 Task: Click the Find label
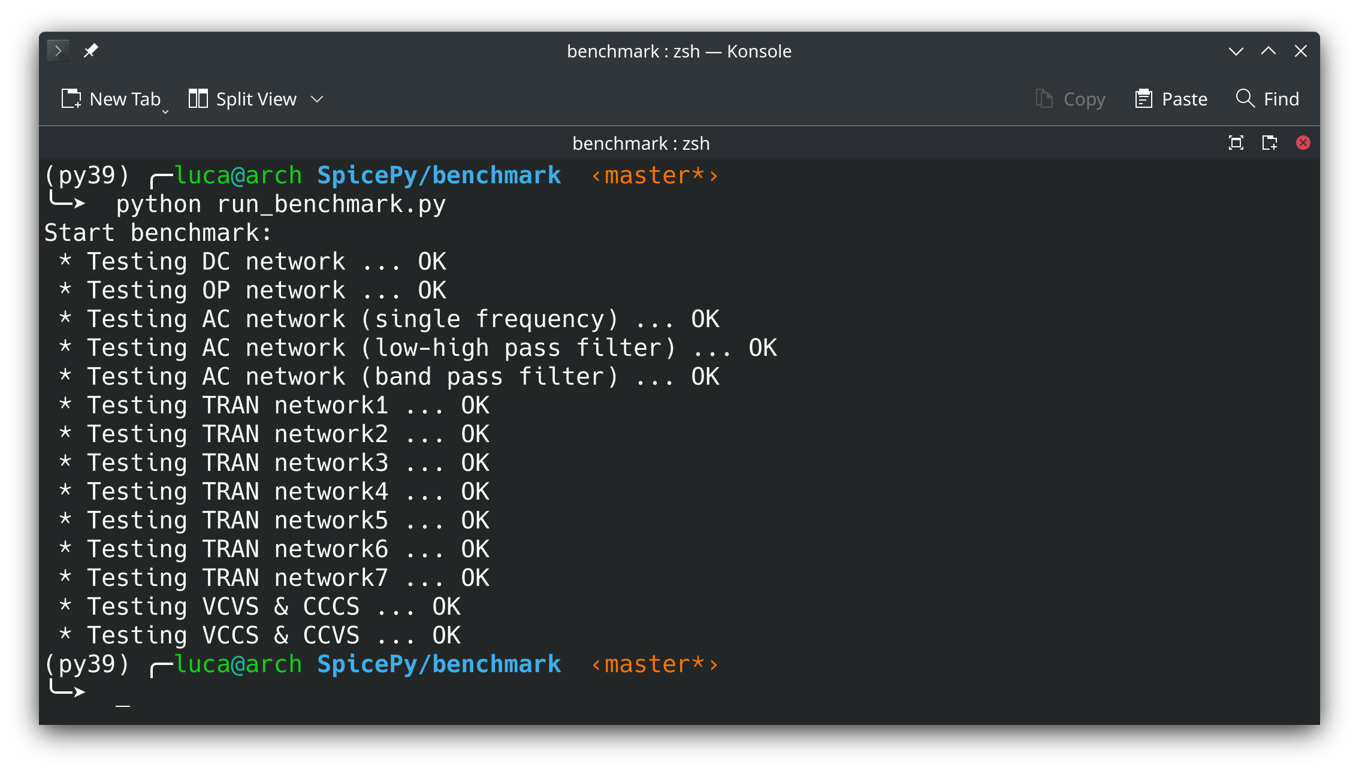tap(1281, 99)
